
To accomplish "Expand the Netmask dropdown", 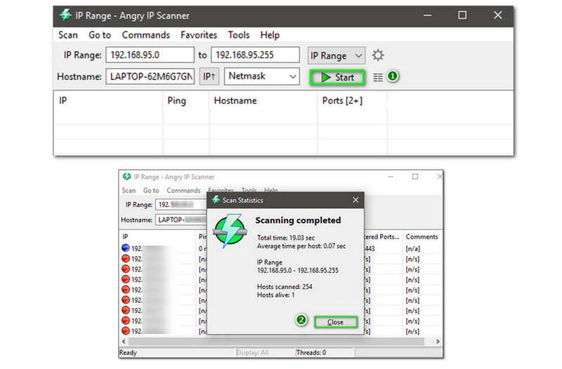I will pyautogui.click(x=261, y=76).
